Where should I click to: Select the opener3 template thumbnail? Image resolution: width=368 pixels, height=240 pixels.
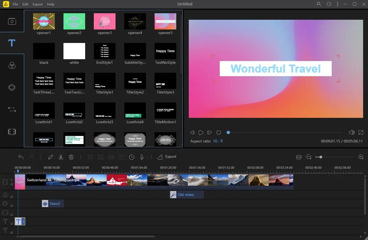tap(104, 21)
